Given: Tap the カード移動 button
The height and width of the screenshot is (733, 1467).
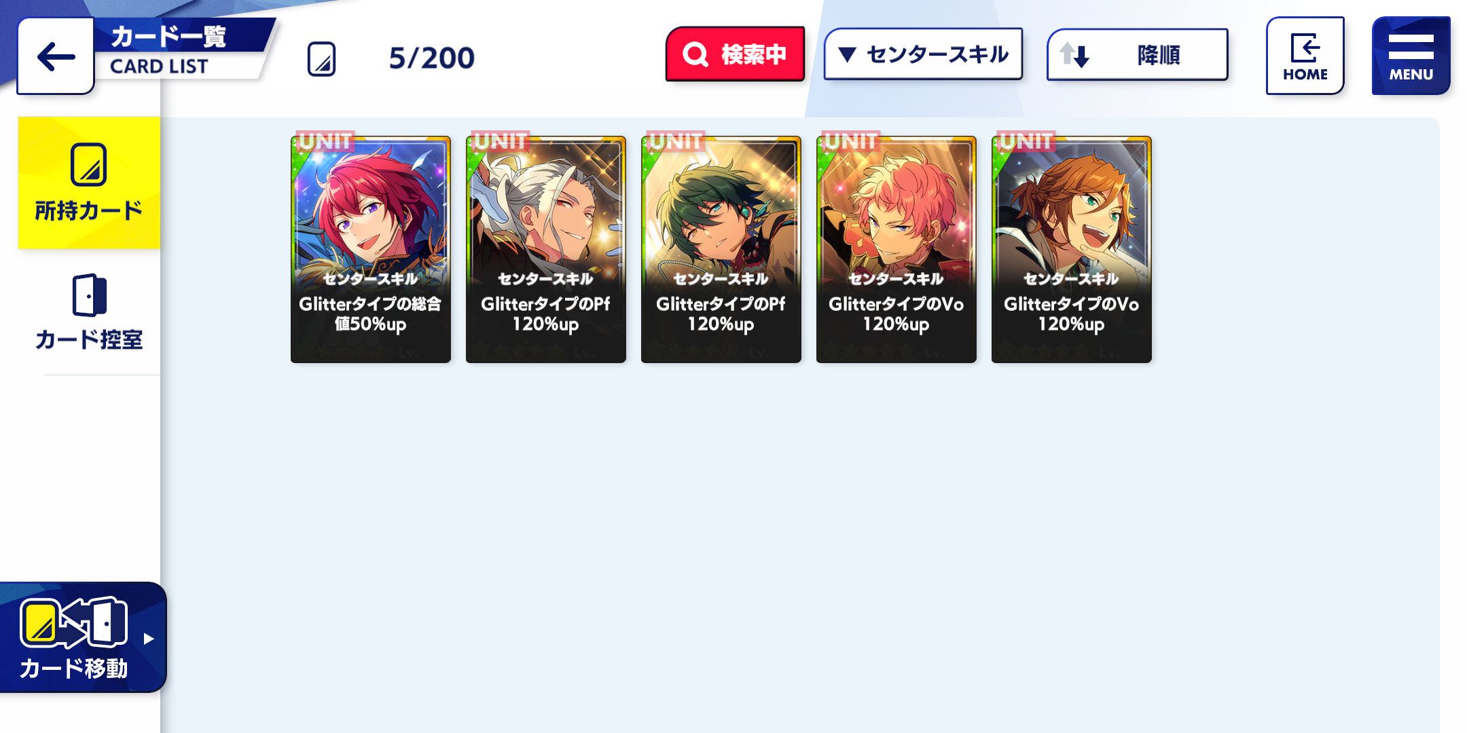Looking at the screenshot, I should click(x=81, y=637).
